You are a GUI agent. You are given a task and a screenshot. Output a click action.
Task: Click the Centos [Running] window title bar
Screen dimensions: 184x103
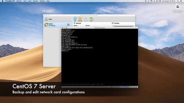(x=99, y=28)
